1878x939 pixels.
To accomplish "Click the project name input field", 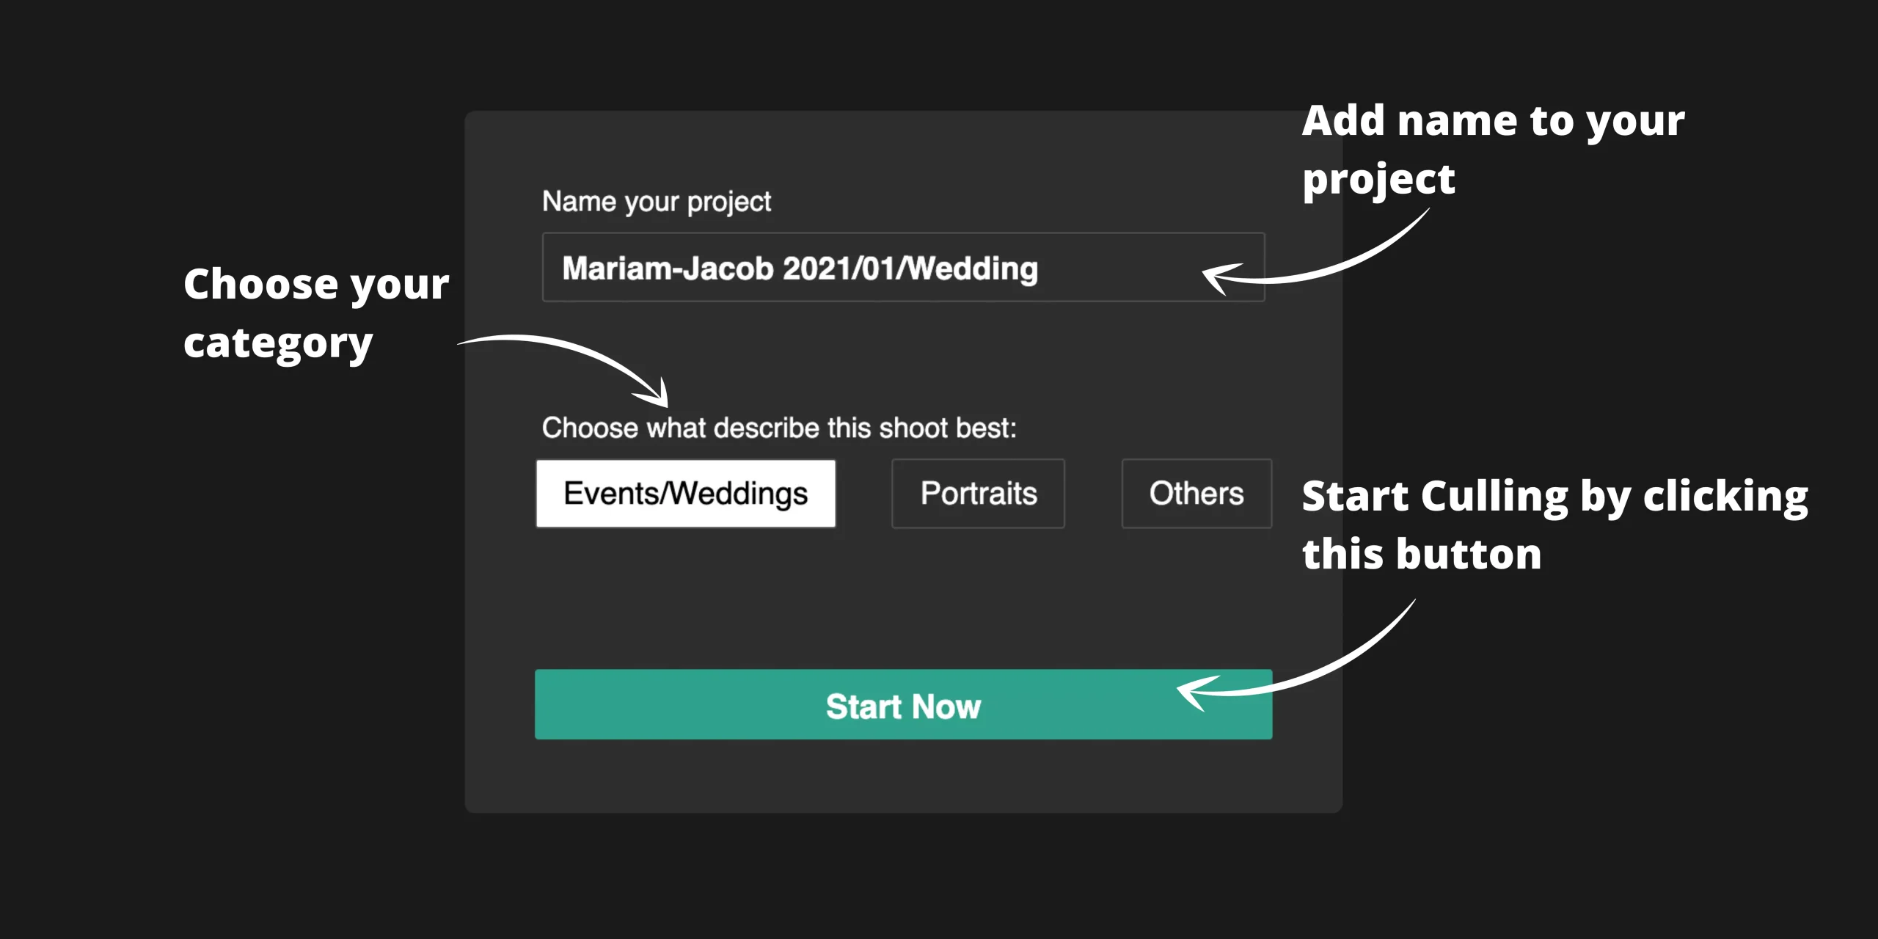I will click(902, 267).
